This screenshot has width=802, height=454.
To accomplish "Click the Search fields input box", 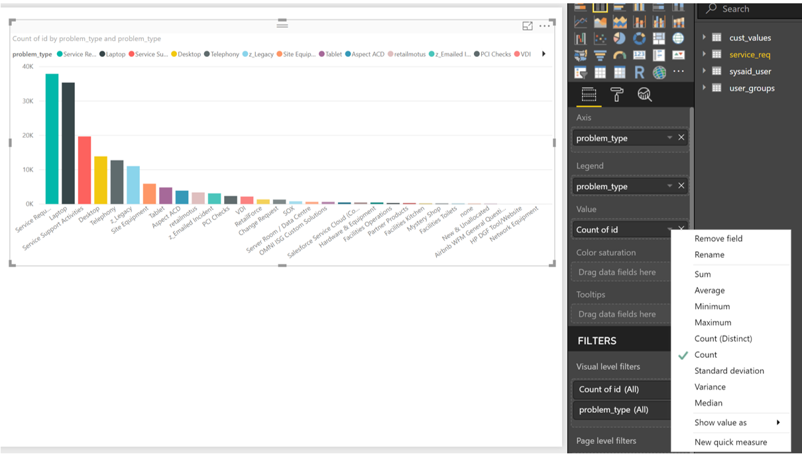I will click(x=750, y=9).
